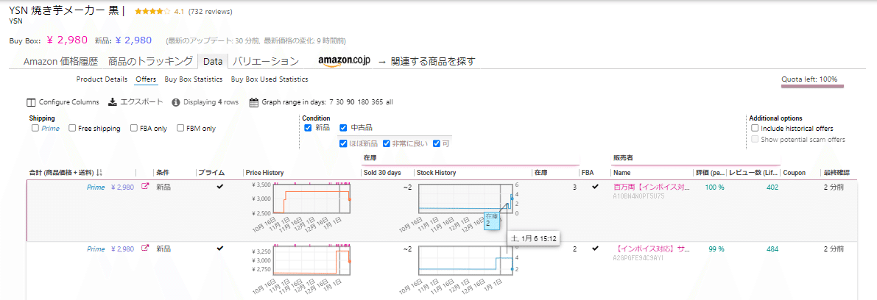This screenshot has width=877, height=300.
Task: Sort by 条件 column header
Action: (x=163, y=173)
